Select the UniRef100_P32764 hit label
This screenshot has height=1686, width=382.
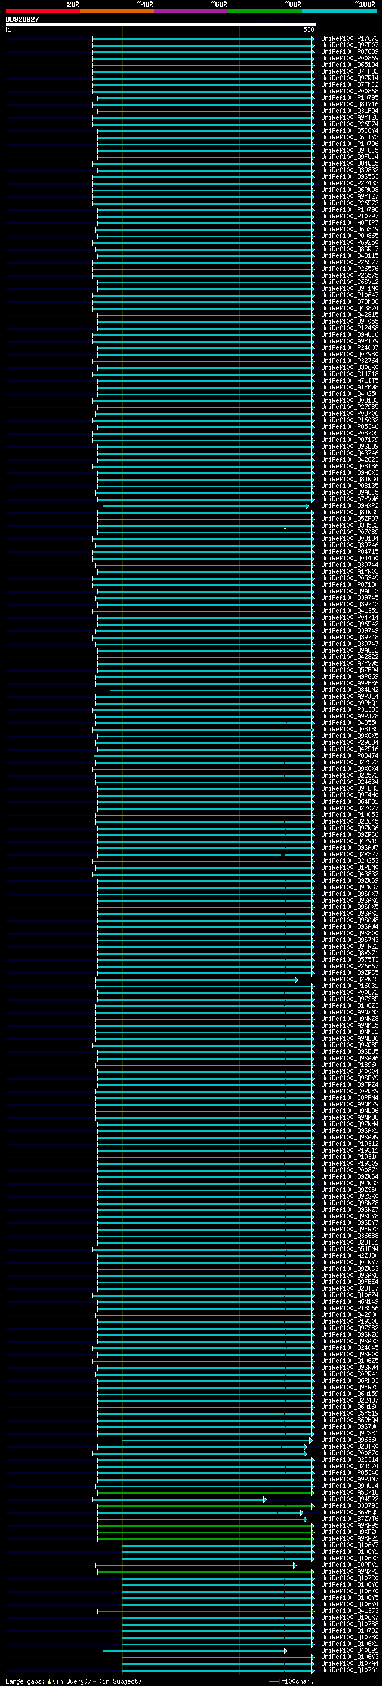click(x=350, y=361)
